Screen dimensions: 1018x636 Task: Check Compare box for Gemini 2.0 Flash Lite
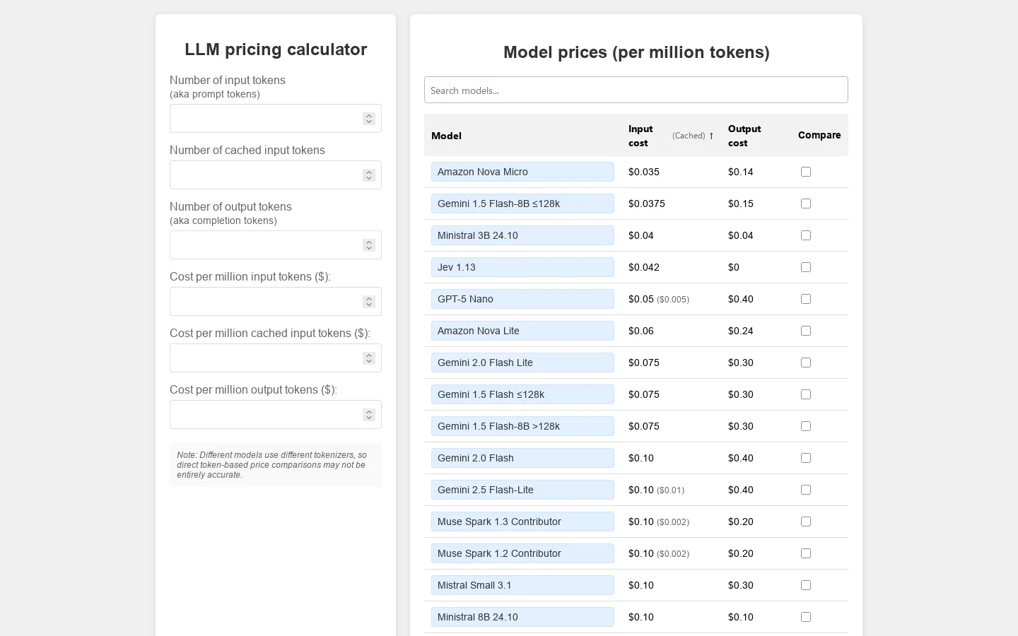click(806, 363)
